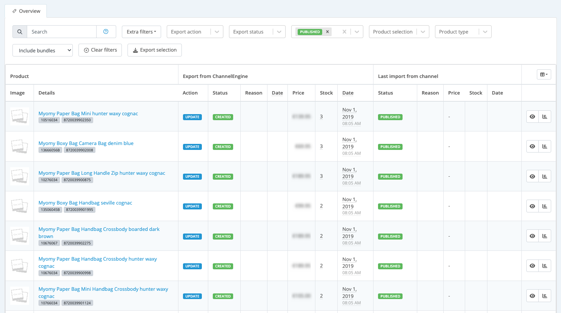Click thumbnail of Boxy Bag Handbag seville cognac
Image resolution: width=561 pixels, height=313 pixels.
pos(19,206)
